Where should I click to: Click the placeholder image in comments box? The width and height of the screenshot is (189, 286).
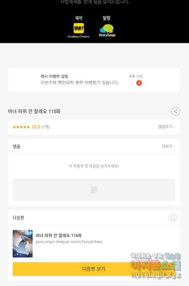click(x=94, y=190)
